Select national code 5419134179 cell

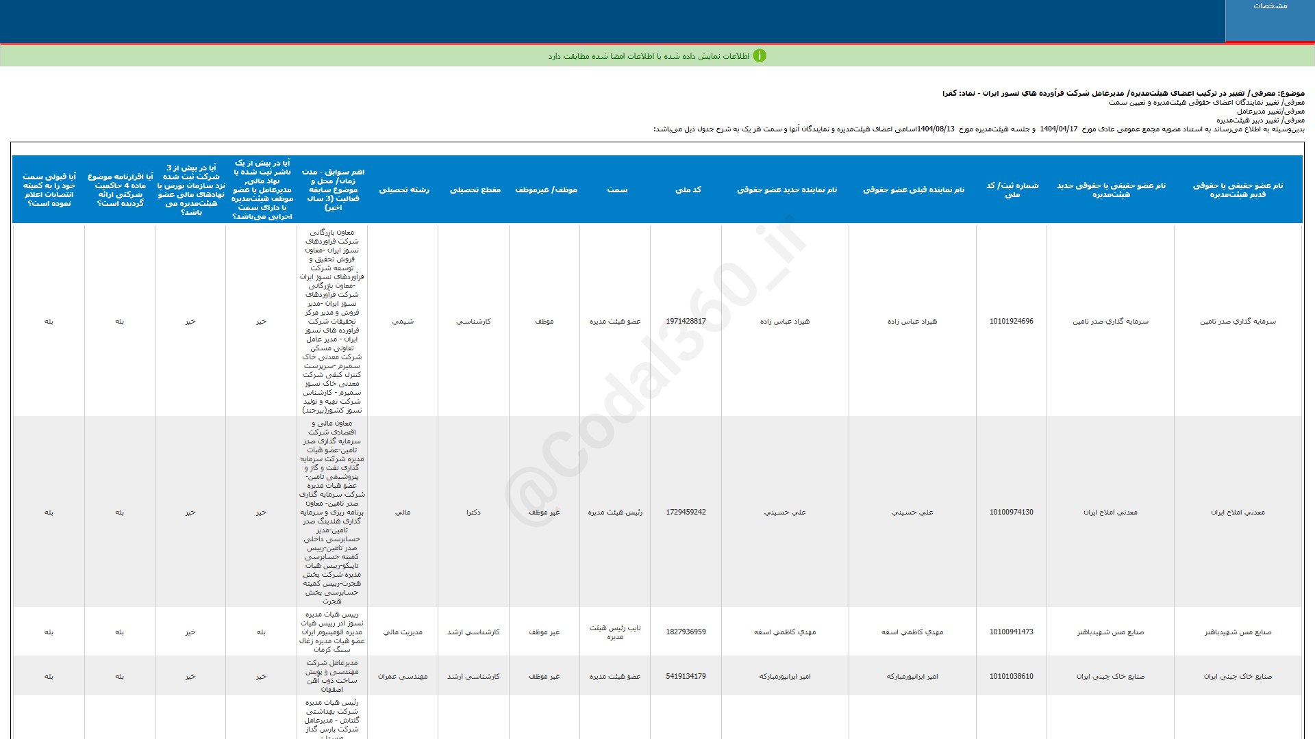tap(686, 676)
